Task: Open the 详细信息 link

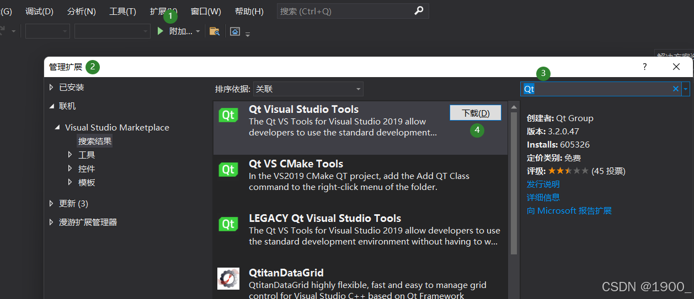Action: [543, 197]
